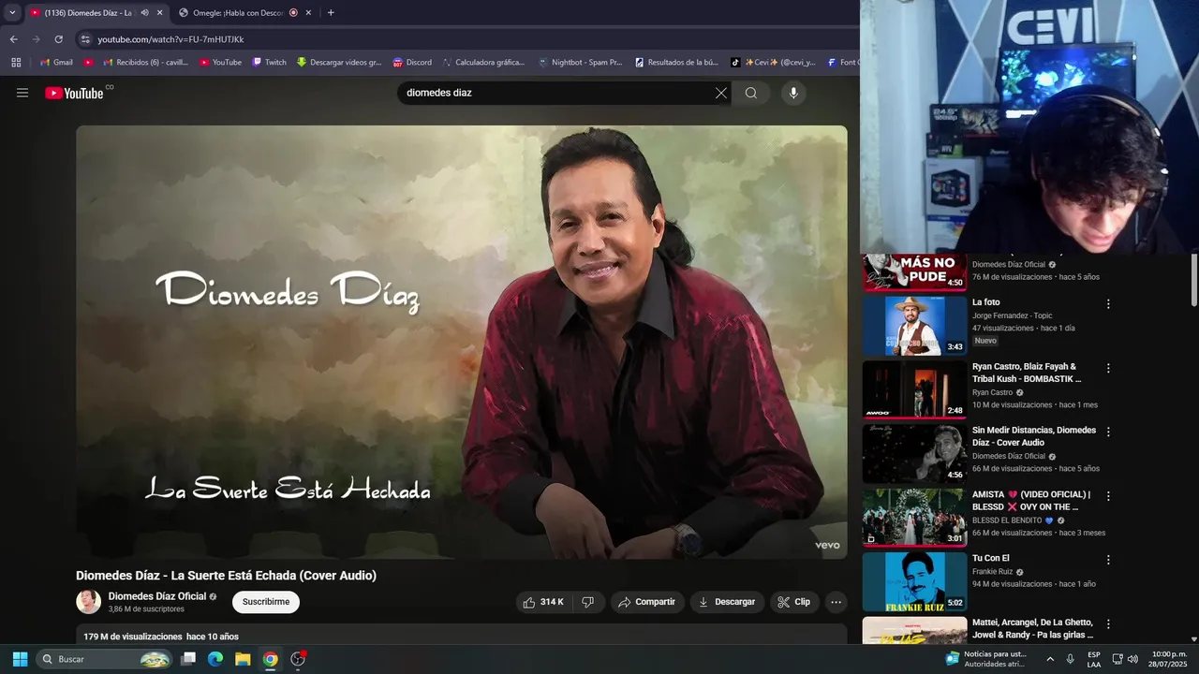This screenshot has width=1199, height=674.
Task: Open options menu for Sin Medir Distancias video
Action: (x=1108, y=432)
